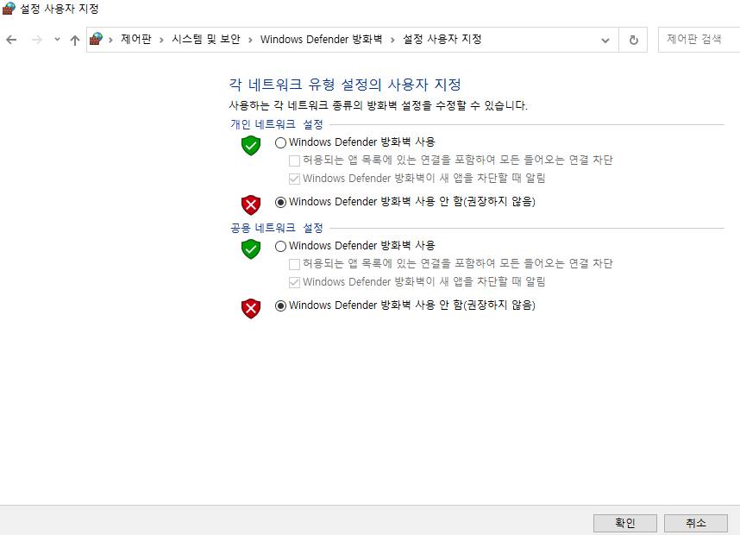Click the heading 각 네트워크 유형 설정의 사용자 지정
740x535 pixels.
(345, 85)
